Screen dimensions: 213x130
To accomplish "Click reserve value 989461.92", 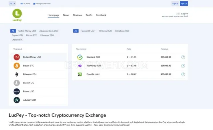I will point(166,57).
